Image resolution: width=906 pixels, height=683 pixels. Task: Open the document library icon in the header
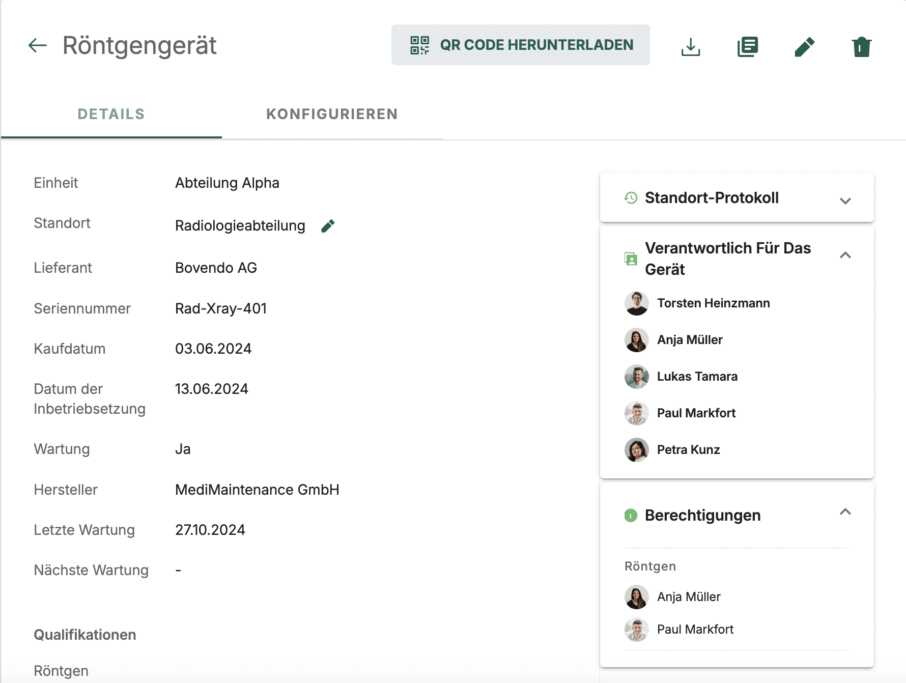[748, 46]
